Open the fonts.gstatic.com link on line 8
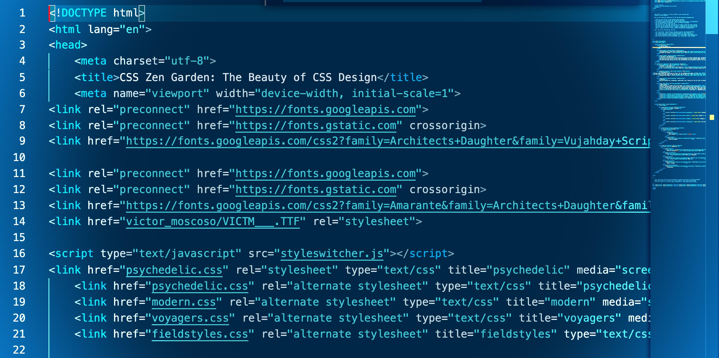The image size is (719, 358). click(316, 125)
